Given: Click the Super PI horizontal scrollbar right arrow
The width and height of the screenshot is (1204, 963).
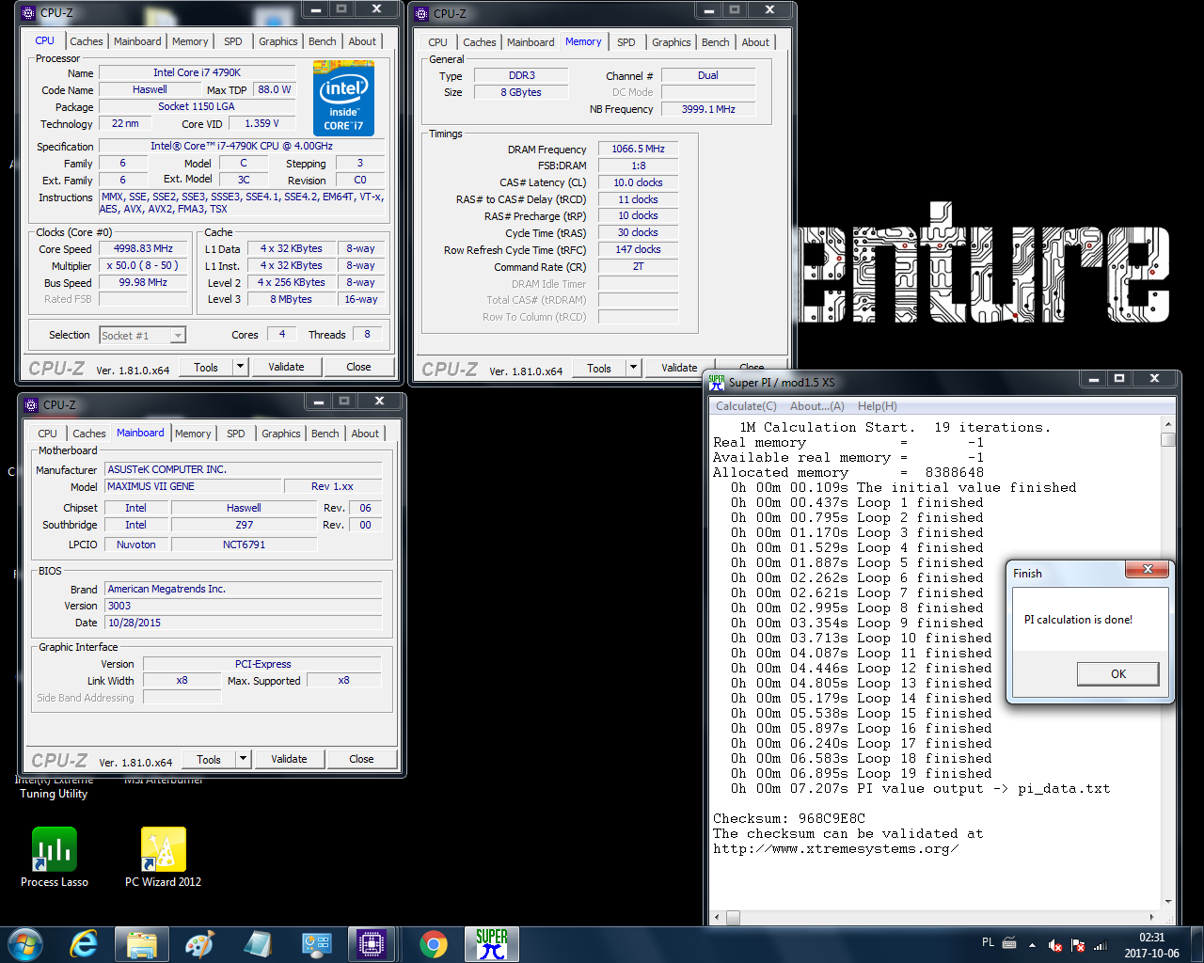Looking at the screenshot, I should click(1152, 917).
